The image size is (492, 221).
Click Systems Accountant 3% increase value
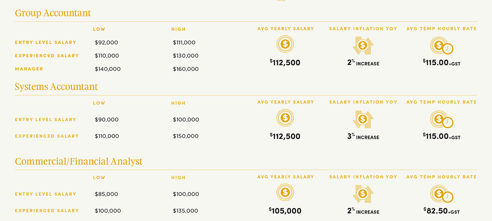coord(363,137)
